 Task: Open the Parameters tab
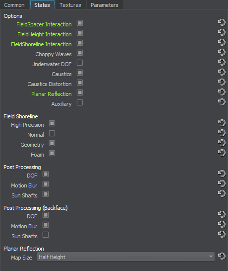(x=105, y=5)
